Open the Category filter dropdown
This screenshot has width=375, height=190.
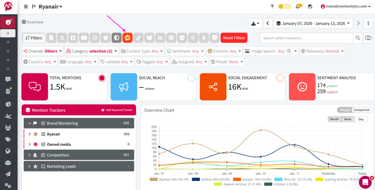pos(92,51)
